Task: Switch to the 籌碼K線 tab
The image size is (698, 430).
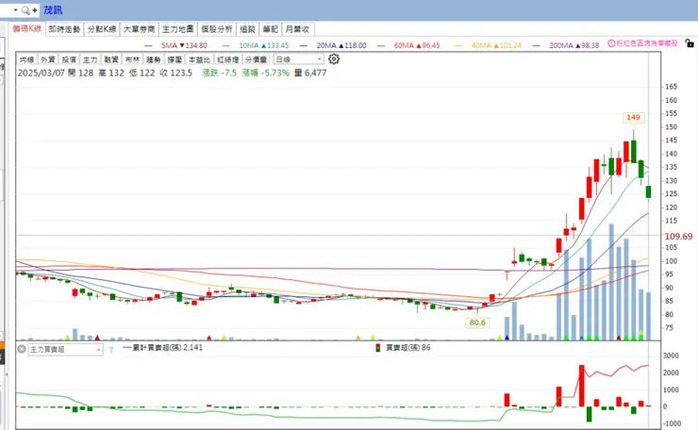Action: click(x=26, y=29)
